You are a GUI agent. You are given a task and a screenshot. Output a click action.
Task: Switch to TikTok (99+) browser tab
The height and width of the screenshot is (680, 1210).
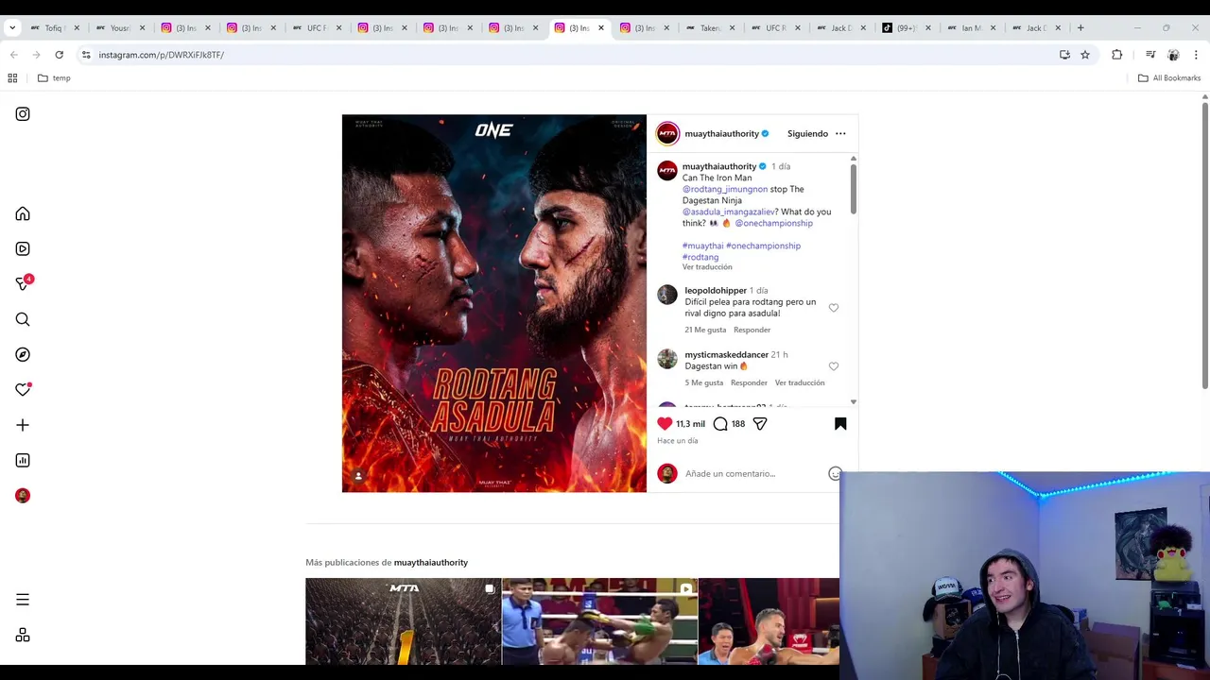[907, 27]
